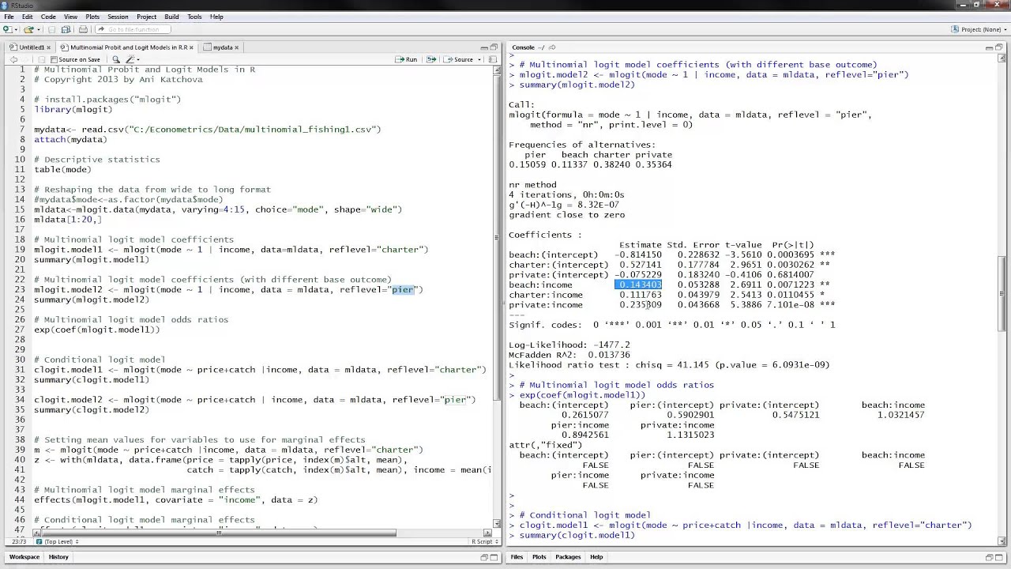Open the R Script file type dropdown

click(483, 541)
